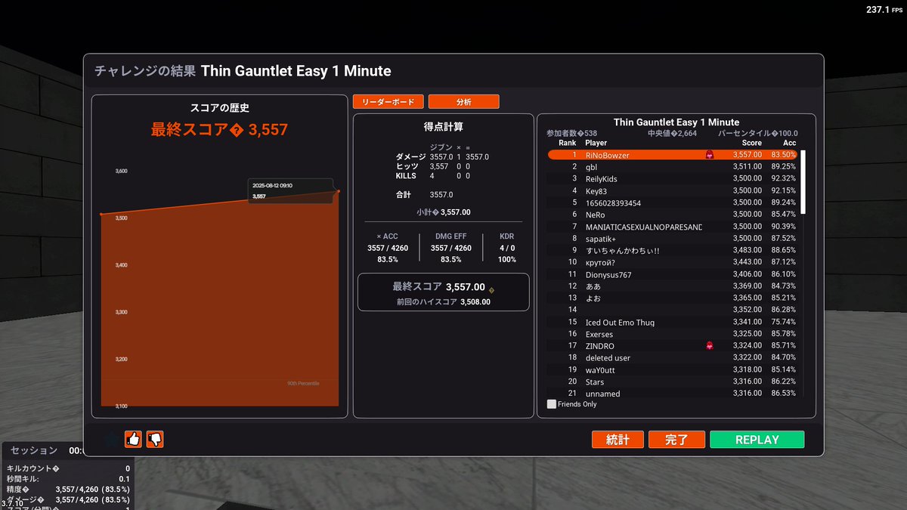This screenshot has height=510, width=907.
Task: Click the 最終スコア 3,557 heading above graph
Action: coord(219,129)
